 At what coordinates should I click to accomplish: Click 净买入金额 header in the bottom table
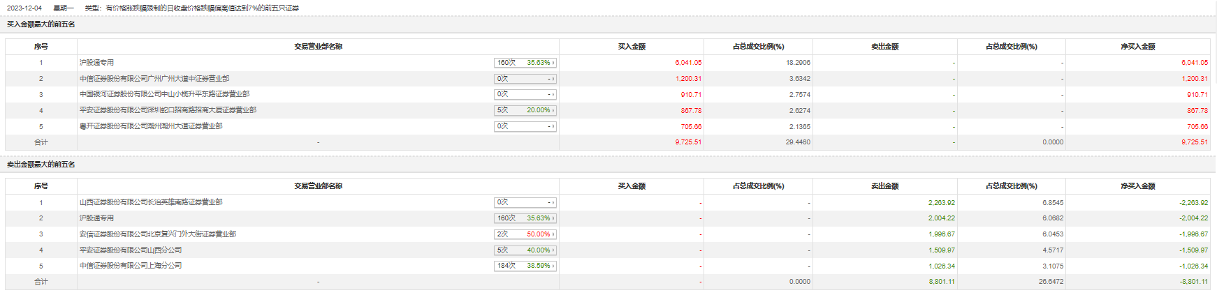[1138, 186]
